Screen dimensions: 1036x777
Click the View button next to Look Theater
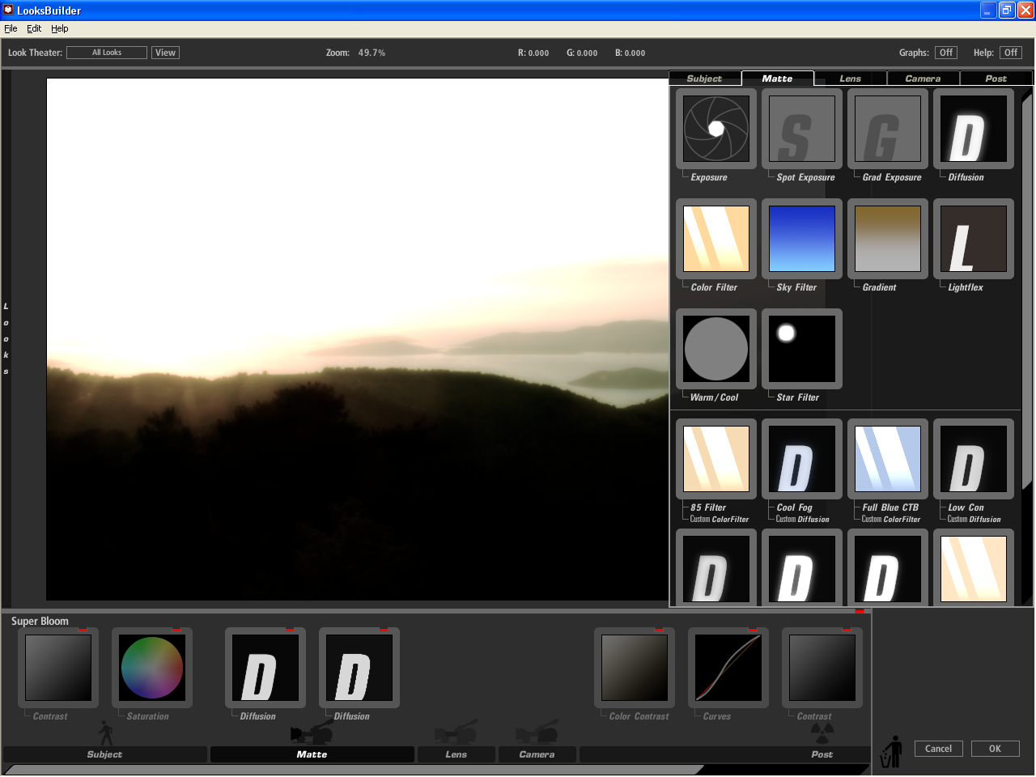coord(164,52)
